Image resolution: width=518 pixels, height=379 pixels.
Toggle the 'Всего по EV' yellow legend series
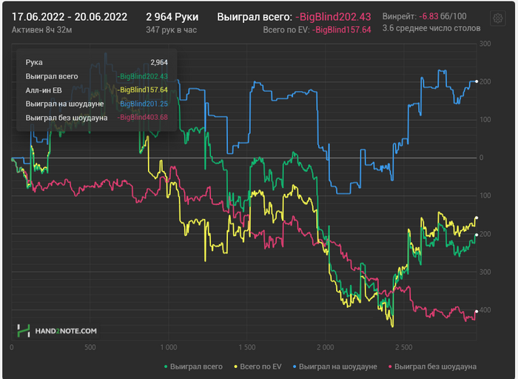pos(258,366)
